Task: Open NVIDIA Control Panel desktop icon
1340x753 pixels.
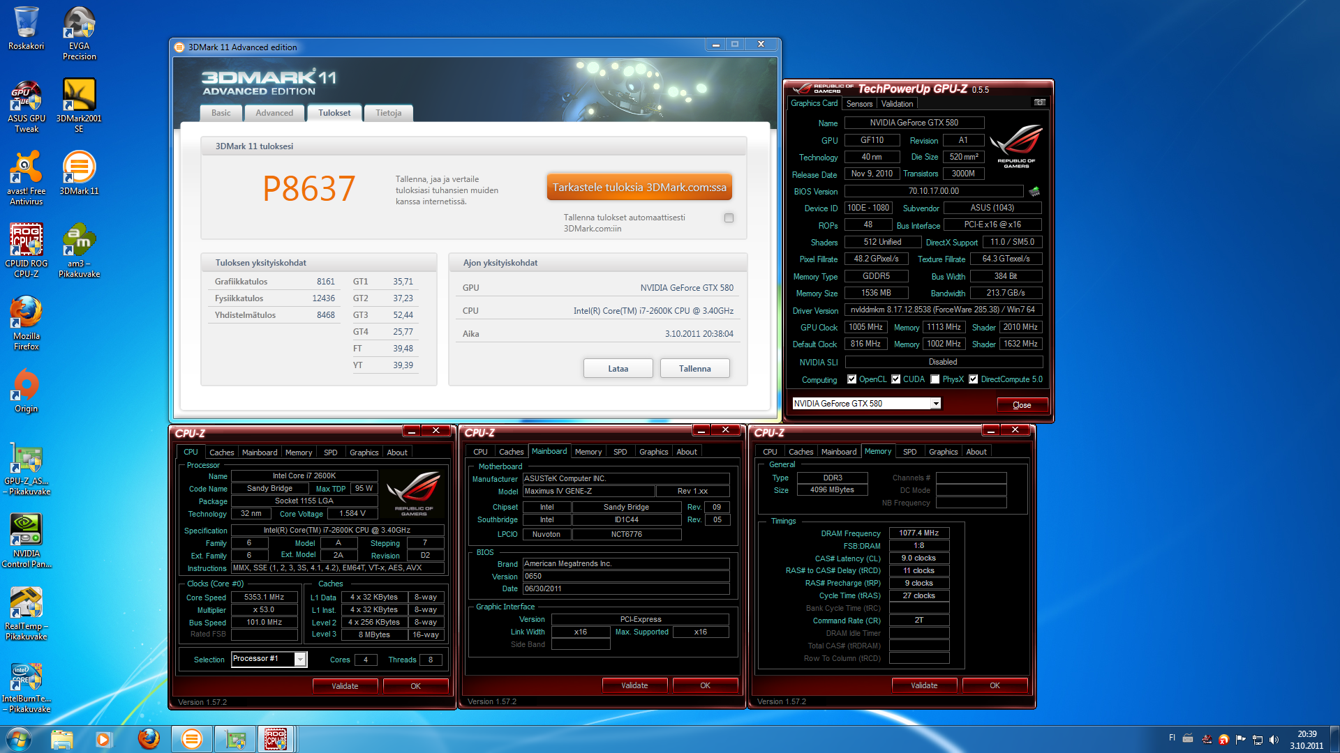Action: 26,541
